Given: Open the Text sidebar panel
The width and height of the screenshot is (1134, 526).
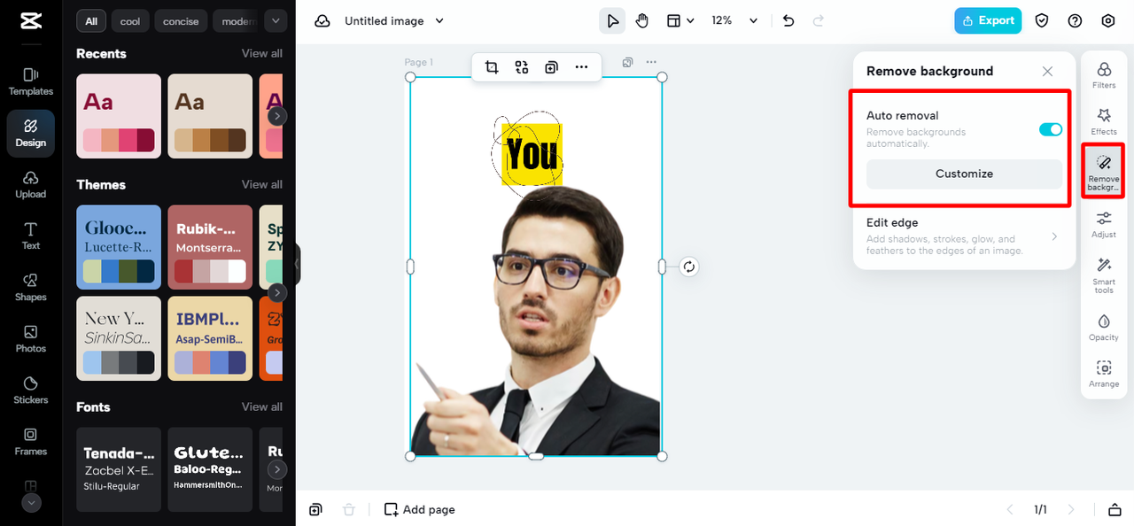Looking at the screenshot, I should (x=31, y=236).
